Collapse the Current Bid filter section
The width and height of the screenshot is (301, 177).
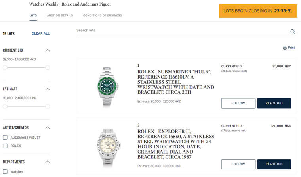[48, 50]
